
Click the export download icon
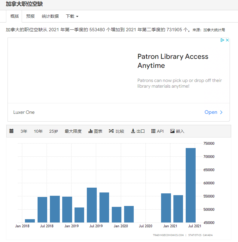133,131
